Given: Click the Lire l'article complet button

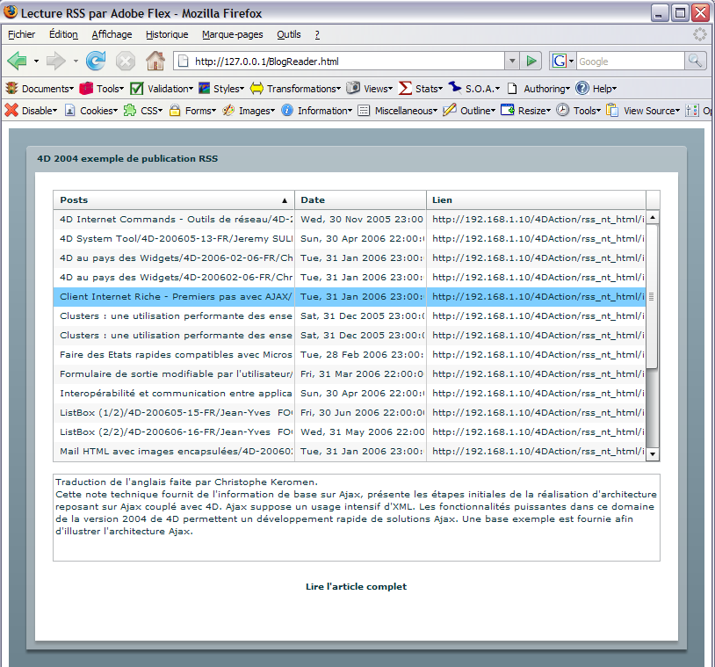Looking at the screenshot, I should pos(356,586).
